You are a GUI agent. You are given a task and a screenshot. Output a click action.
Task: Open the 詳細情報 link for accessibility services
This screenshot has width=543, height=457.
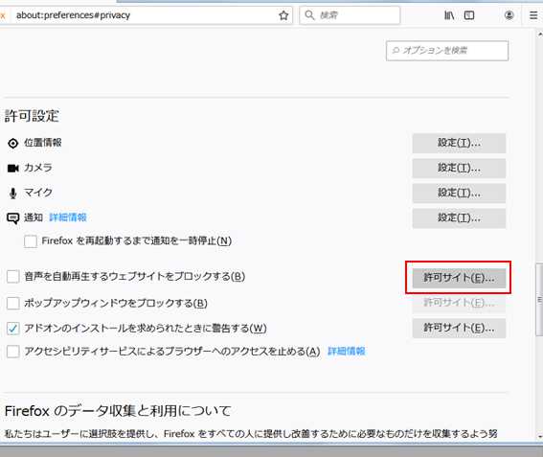coord(347,352)
